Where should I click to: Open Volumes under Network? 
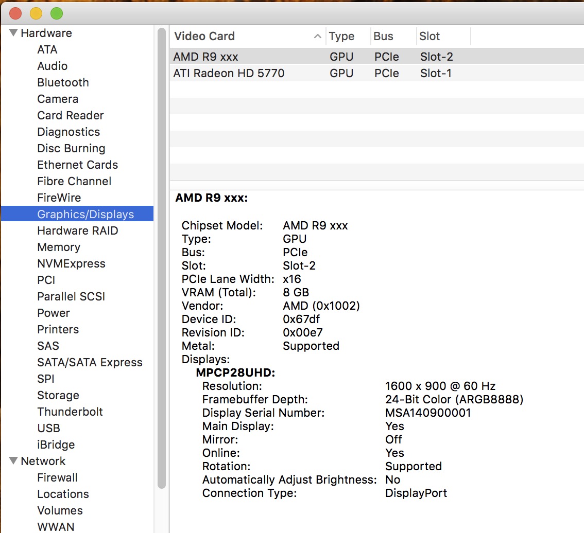[x=60, y=510]
